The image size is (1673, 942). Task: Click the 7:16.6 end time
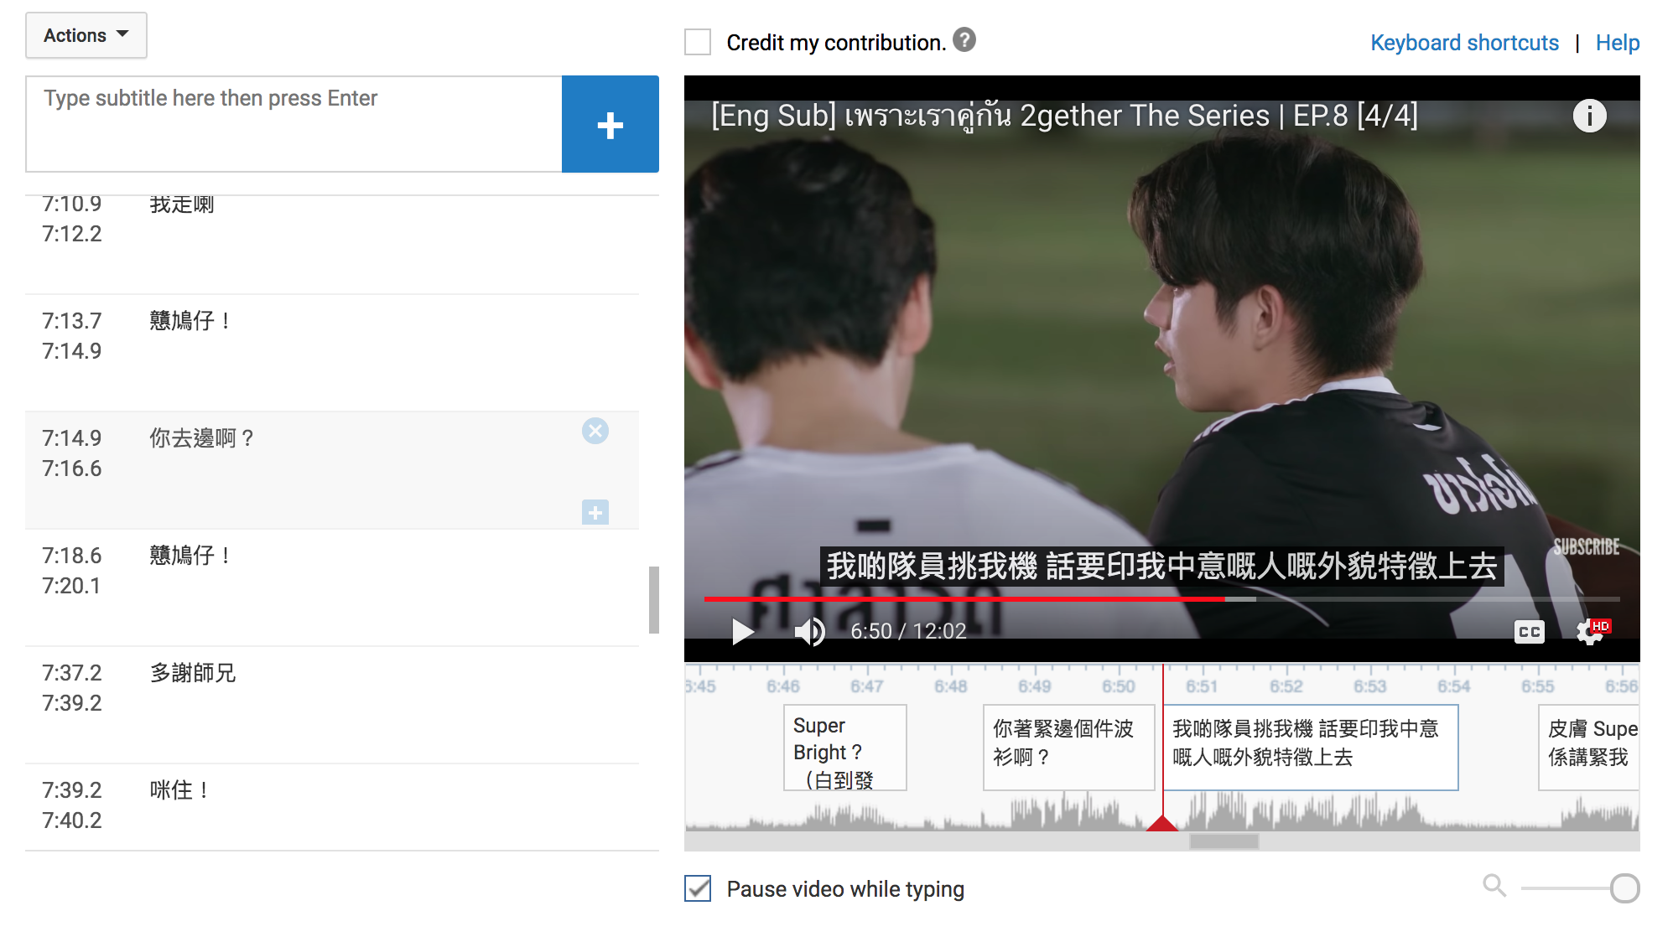72,468
